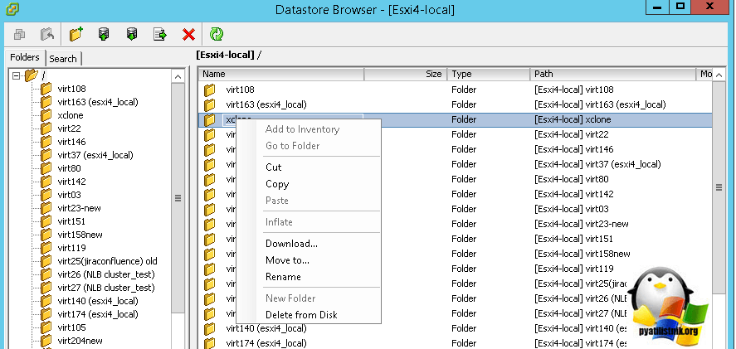
Task: Select Move to... in the context menu
Action: click(x=287, y=260)
